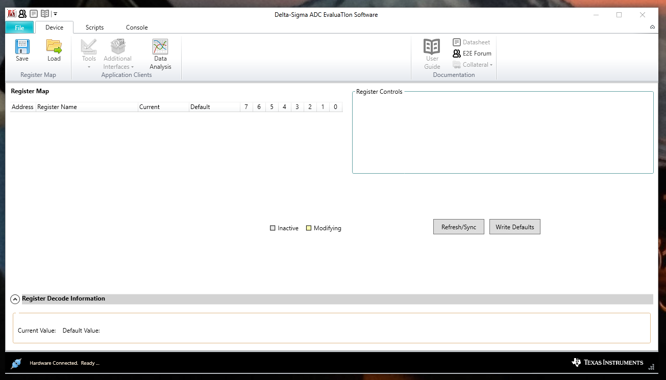
Task: Select the bit 7 column header
Action: click(246, 107)
